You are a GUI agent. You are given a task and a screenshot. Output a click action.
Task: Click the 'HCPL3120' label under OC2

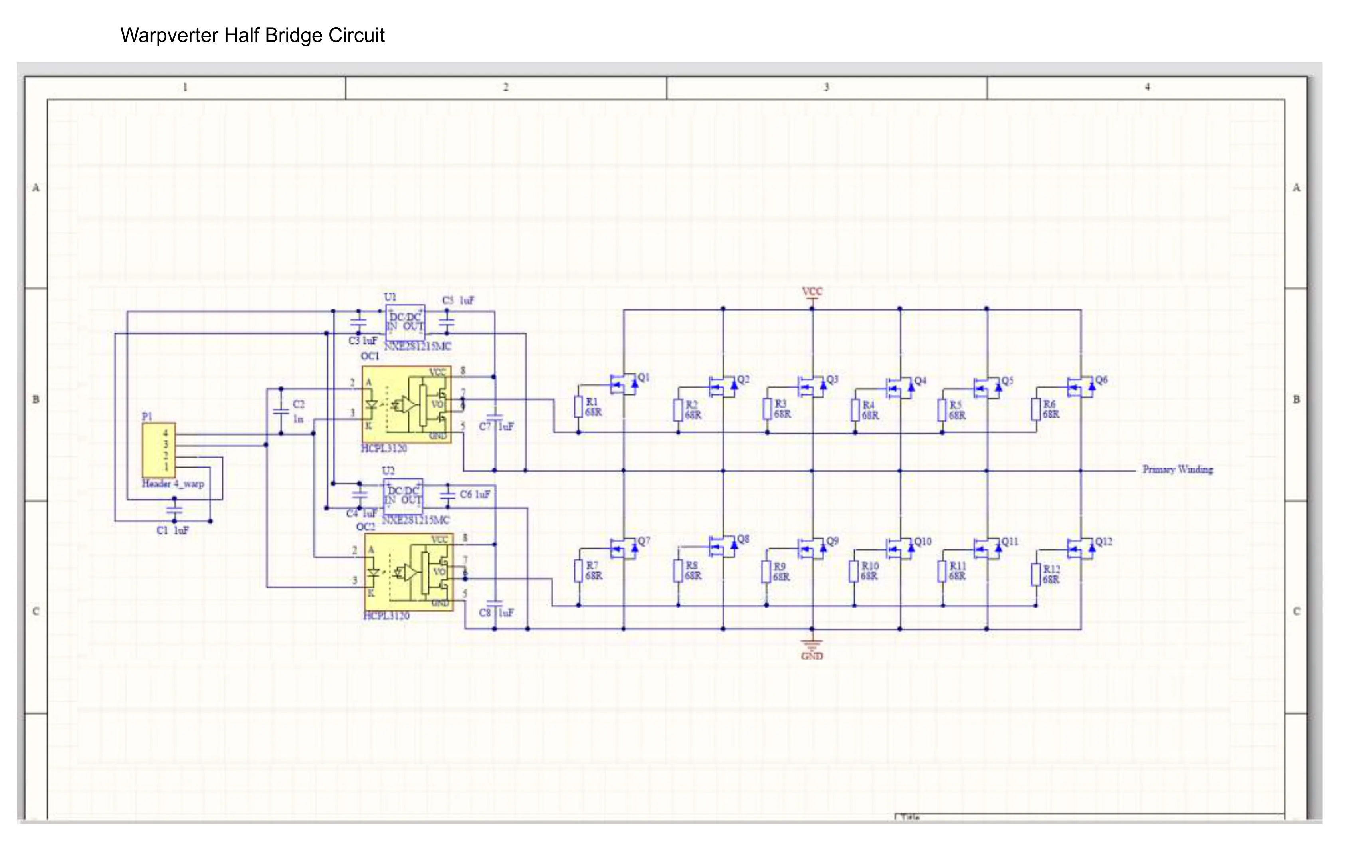386,616
